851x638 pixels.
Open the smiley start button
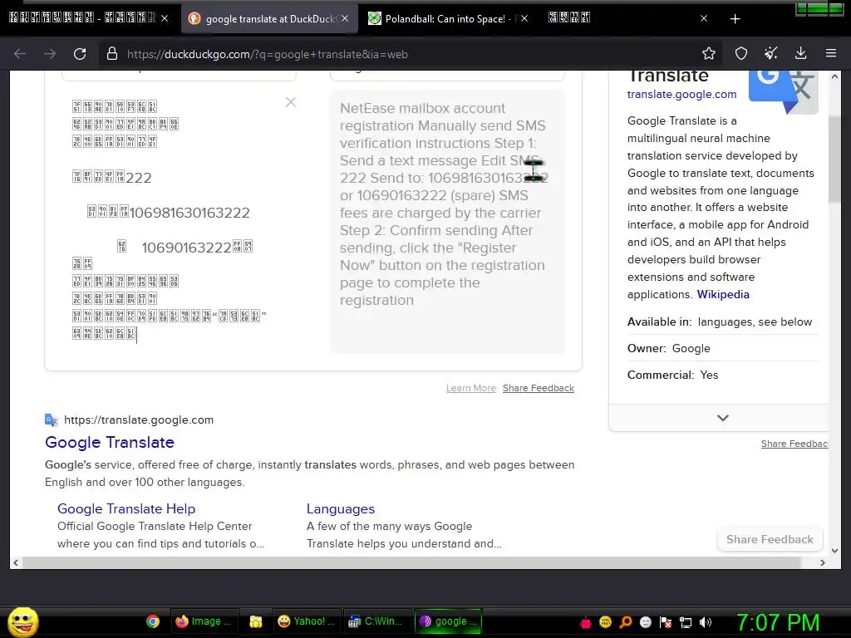point(22,621)
